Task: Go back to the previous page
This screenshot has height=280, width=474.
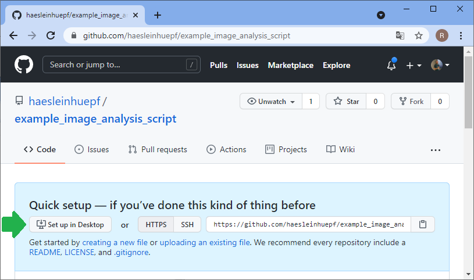Action: coord(13,35)
